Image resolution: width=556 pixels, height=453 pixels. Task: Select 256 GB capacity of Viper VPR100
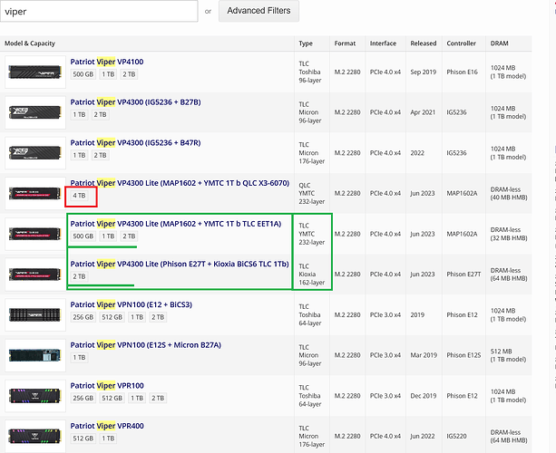[x=83, y=398]
